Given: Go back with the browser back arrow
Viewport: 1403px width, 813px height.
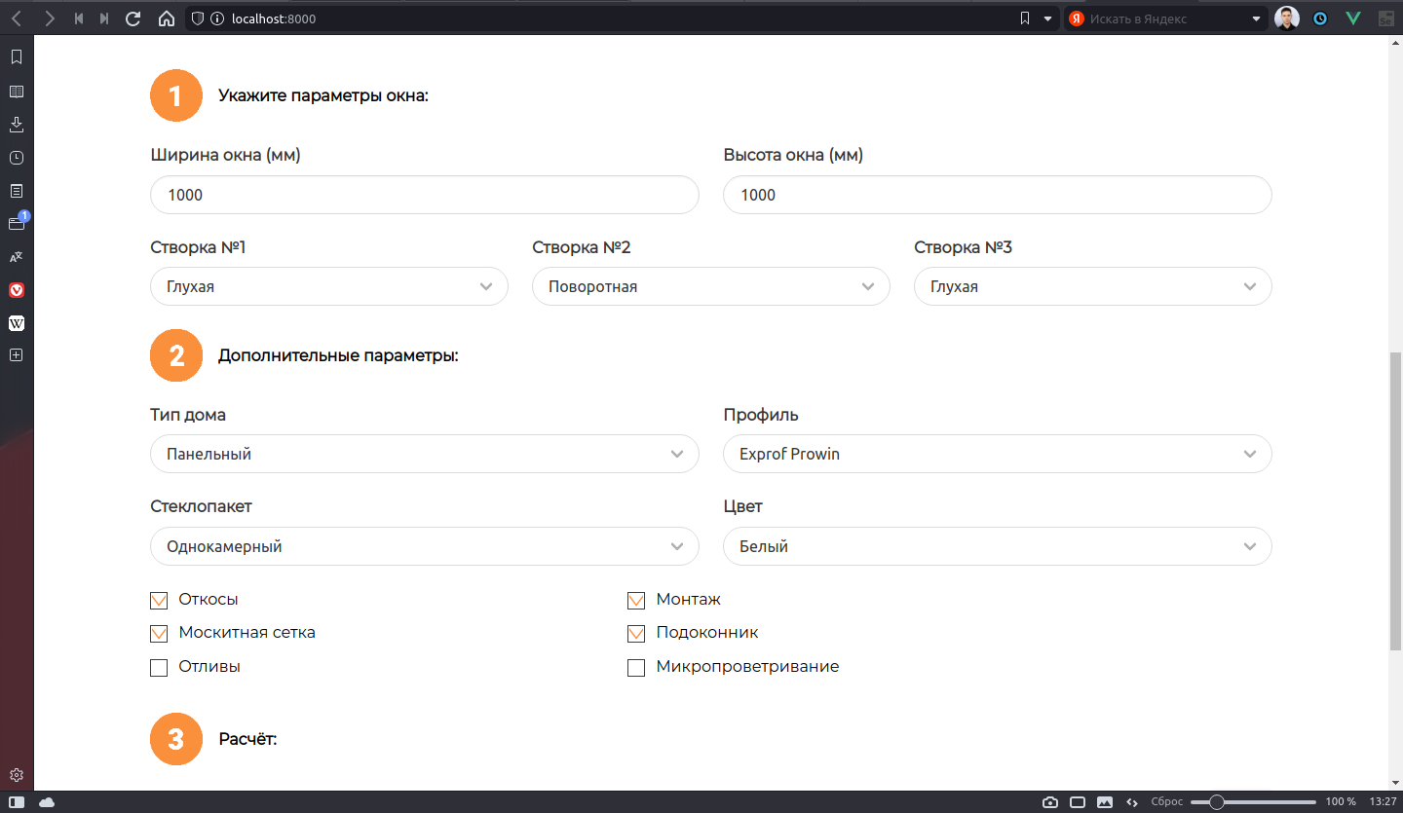Looking at the screenshot, I should tap(17, 18).
